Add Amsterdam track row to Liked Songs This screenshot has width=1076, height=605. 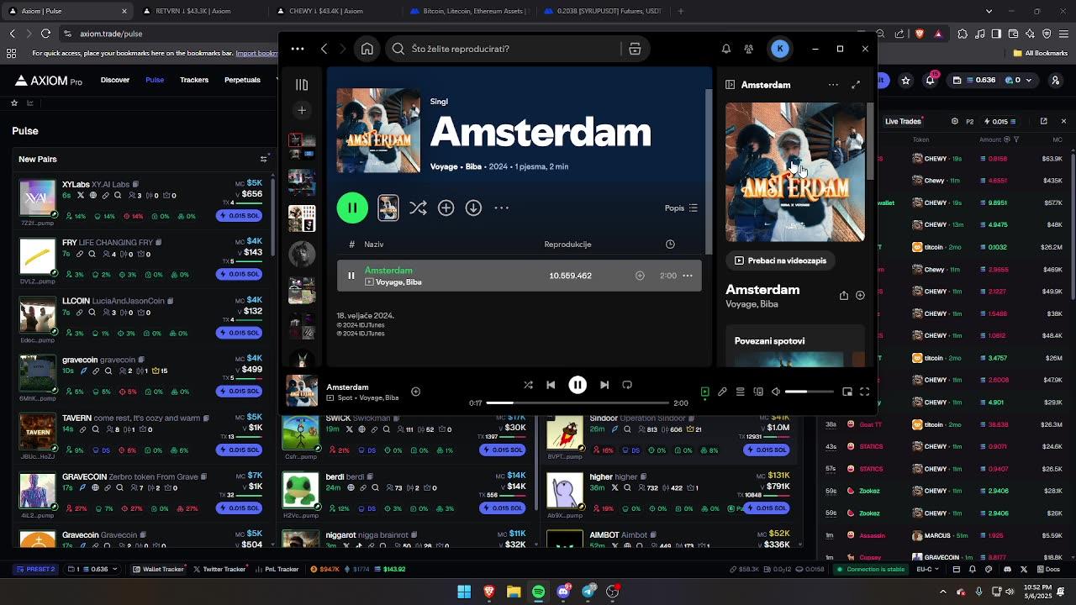[x=640, y=276]
